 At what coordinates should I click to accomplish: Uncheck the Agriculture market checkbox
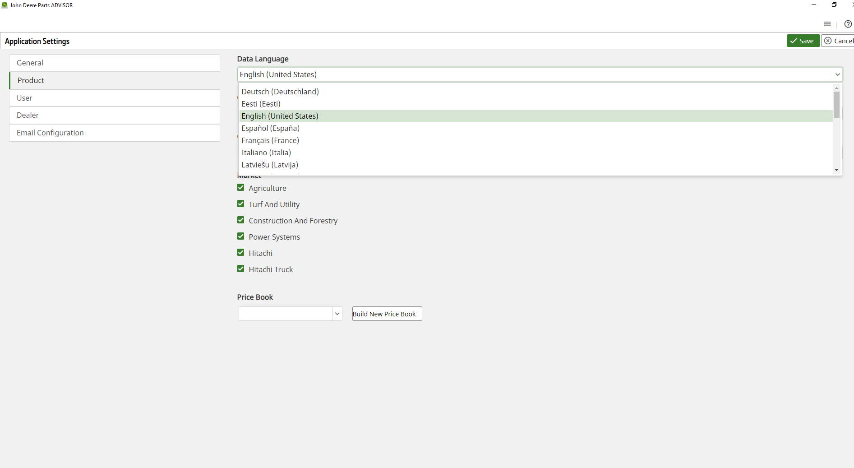[x=241, y=188]
